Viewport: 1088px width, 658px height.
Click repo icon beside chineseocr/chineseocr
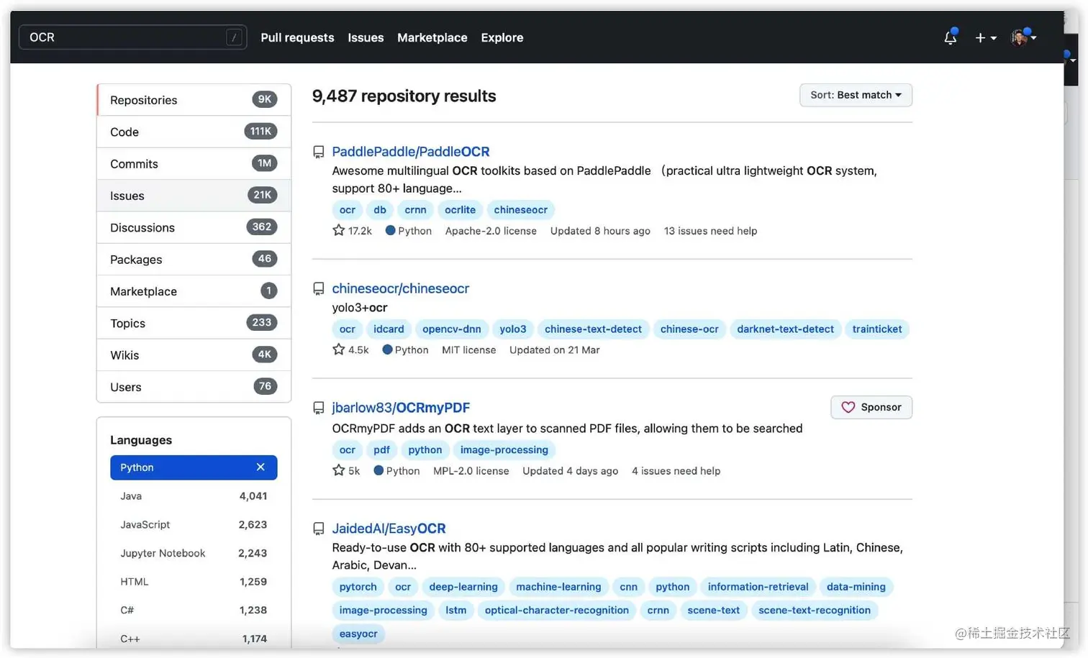click(319, 288)
